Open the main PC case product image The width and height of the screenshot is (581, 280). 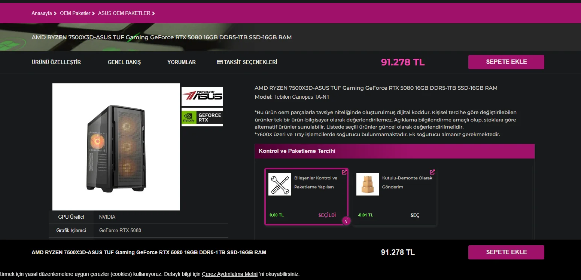116,147
